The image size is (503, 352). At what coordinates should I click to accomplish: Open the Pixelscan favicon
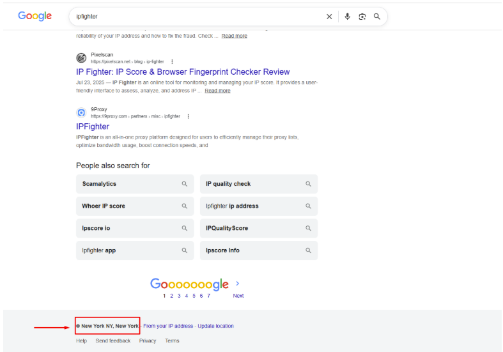tap(81, 57)
